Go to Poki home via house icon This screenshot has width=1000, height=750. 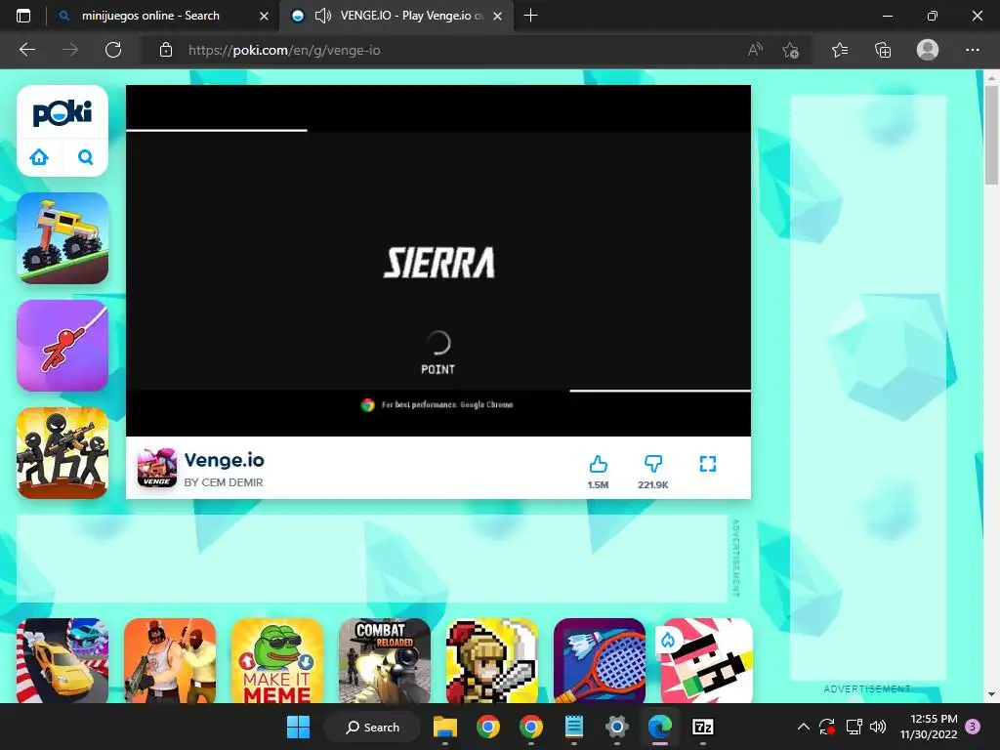[x=39, y=157]
